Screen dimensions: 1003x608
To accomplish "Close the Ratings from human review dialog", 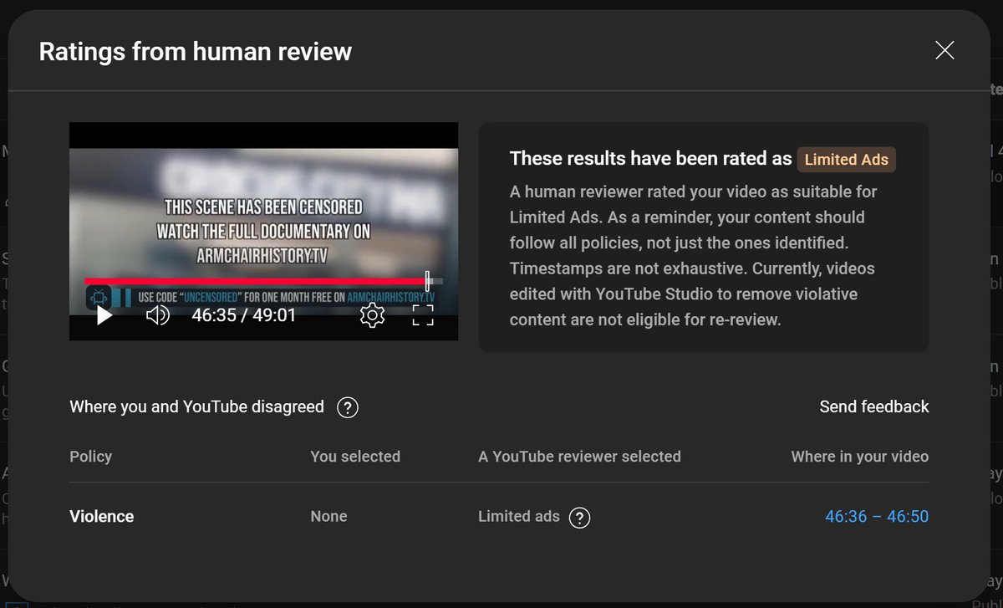I will click(x=944, y=50).
